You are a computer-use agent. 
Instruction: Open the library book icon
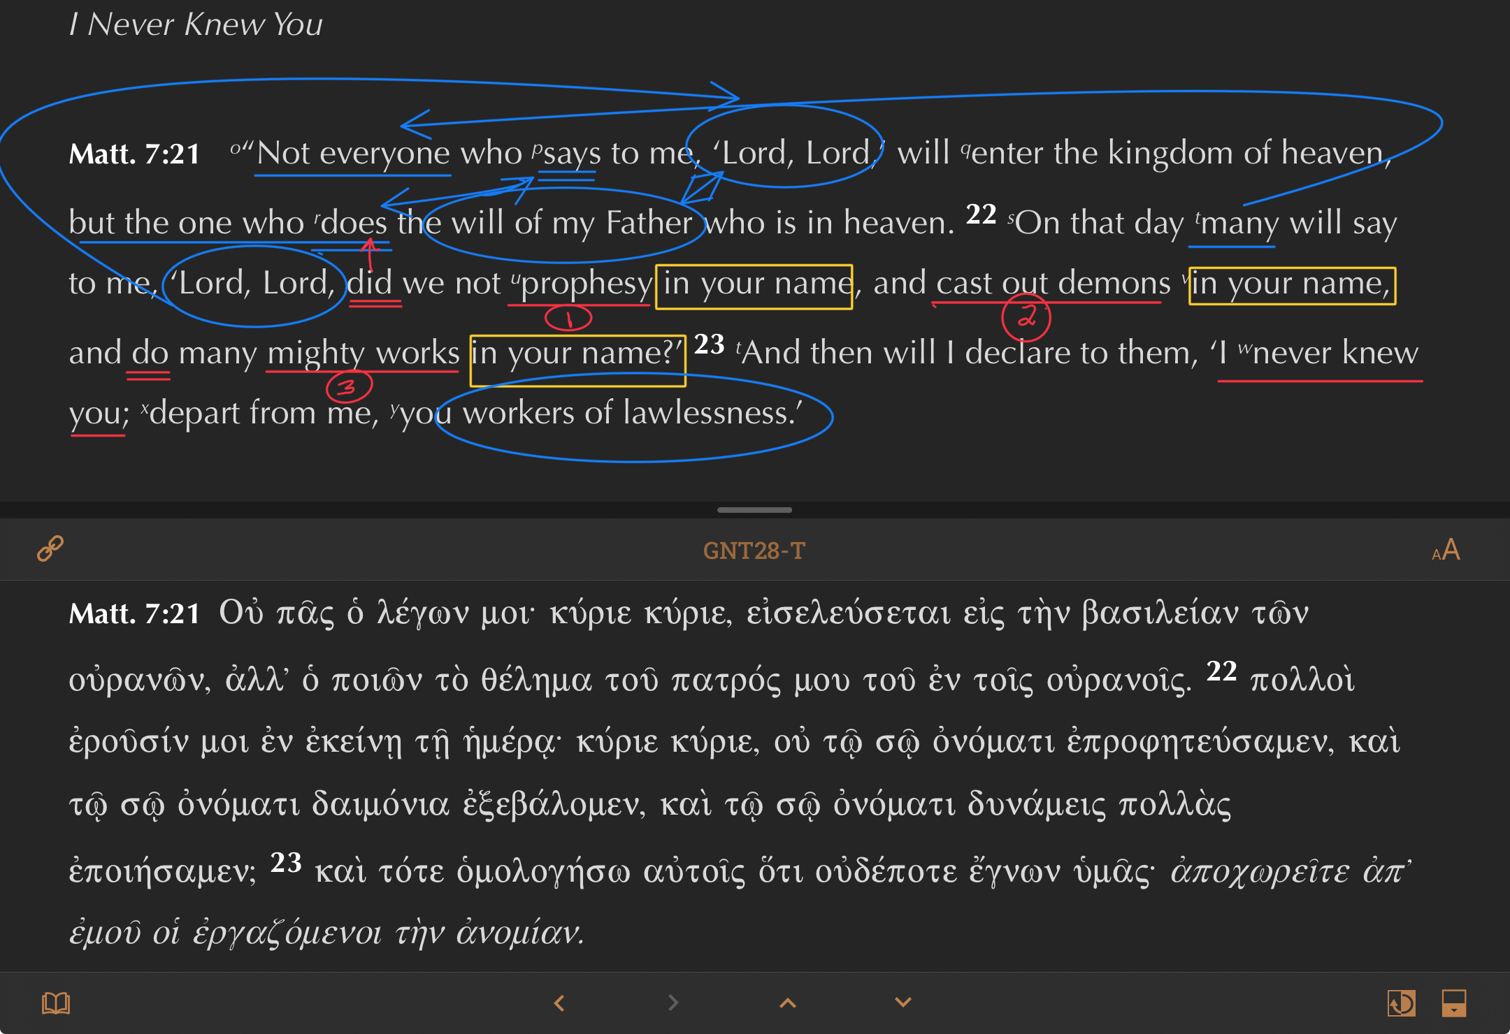coord(56,1003)
